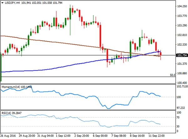Open the USDJPY,H4 chart title dropdown arrow
The image size is (188, 139).
(x=2, y=3)
